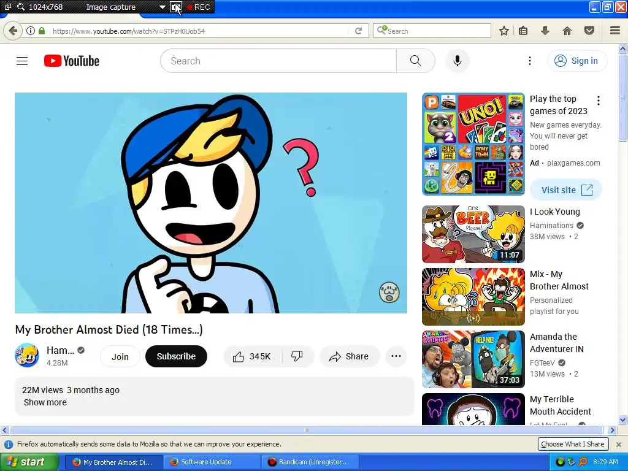Click the Firefox toolbar search box

432,31
